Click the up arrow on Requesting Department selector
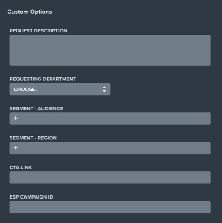 [104, 88]
